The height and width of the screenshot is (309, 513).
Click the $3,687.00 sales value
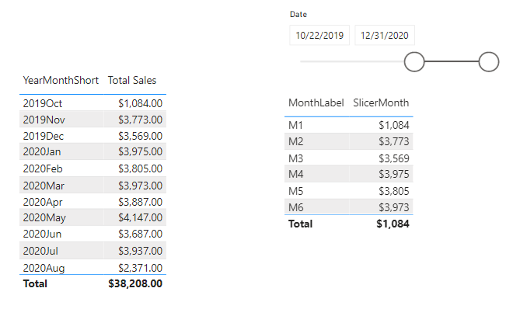point(141,234)
